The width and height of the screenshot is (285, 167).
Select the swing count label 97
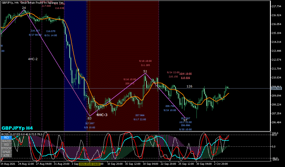click(185, 120)
